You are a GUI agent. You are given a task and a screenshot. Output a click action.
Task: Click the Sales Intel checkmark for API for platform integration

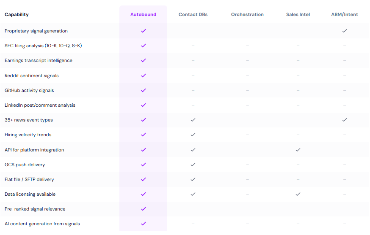(298, 150)
